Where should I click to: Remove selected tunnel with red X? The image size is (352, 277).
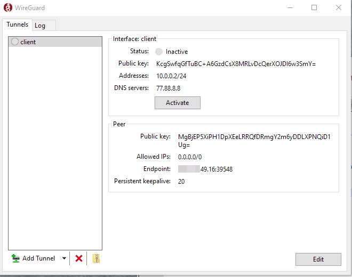79,258
